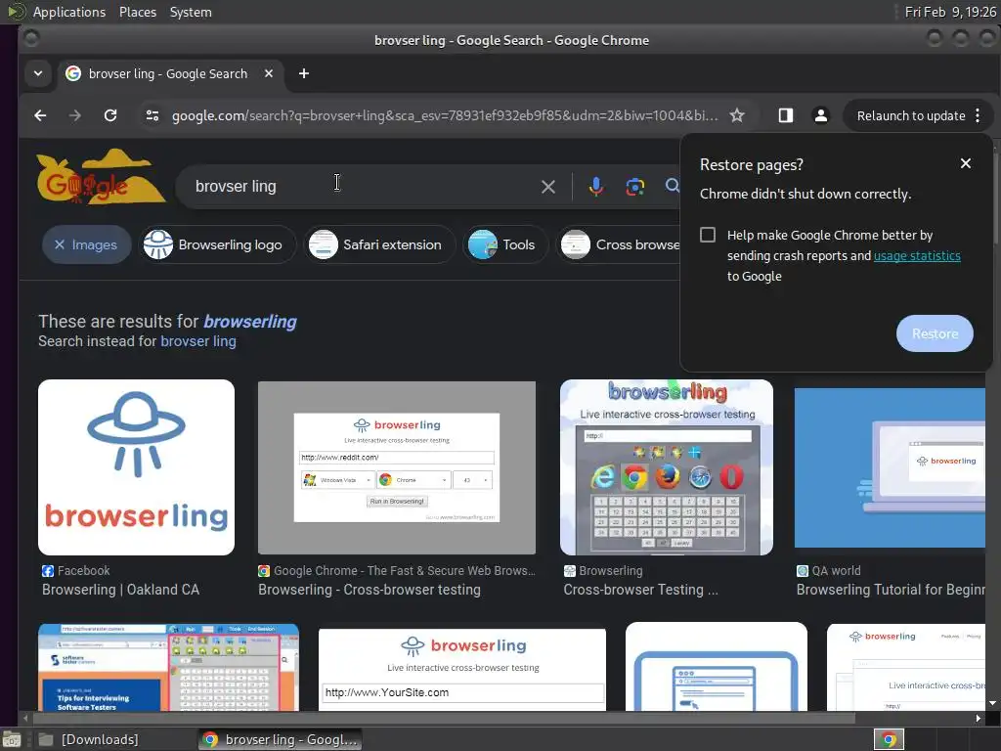Open a new tab with plus

click(x=304, y=73)
